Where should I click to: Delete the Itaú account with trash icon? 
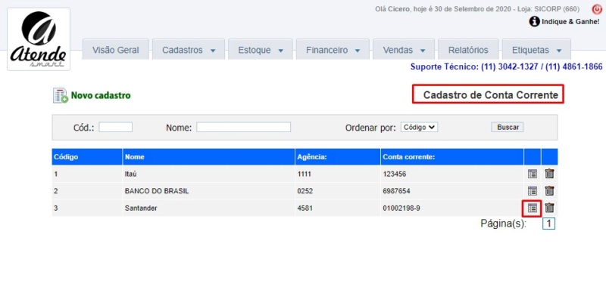[549, 174]
